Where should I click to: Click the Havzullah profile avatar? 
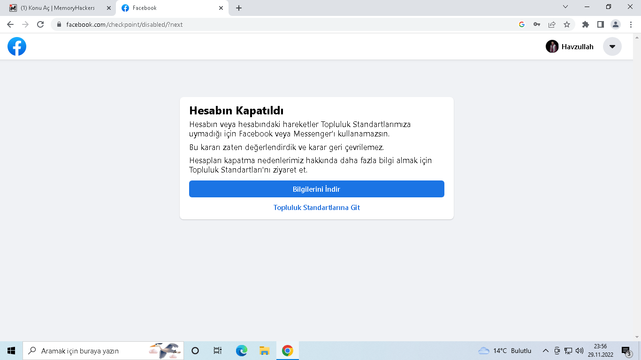click(x=552, y=46)
